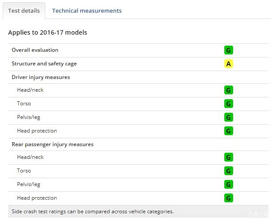Viewport: 271px width, 219px height.
Task: Click the driver Head/neck G rating icon
Action: coord(228,90)
